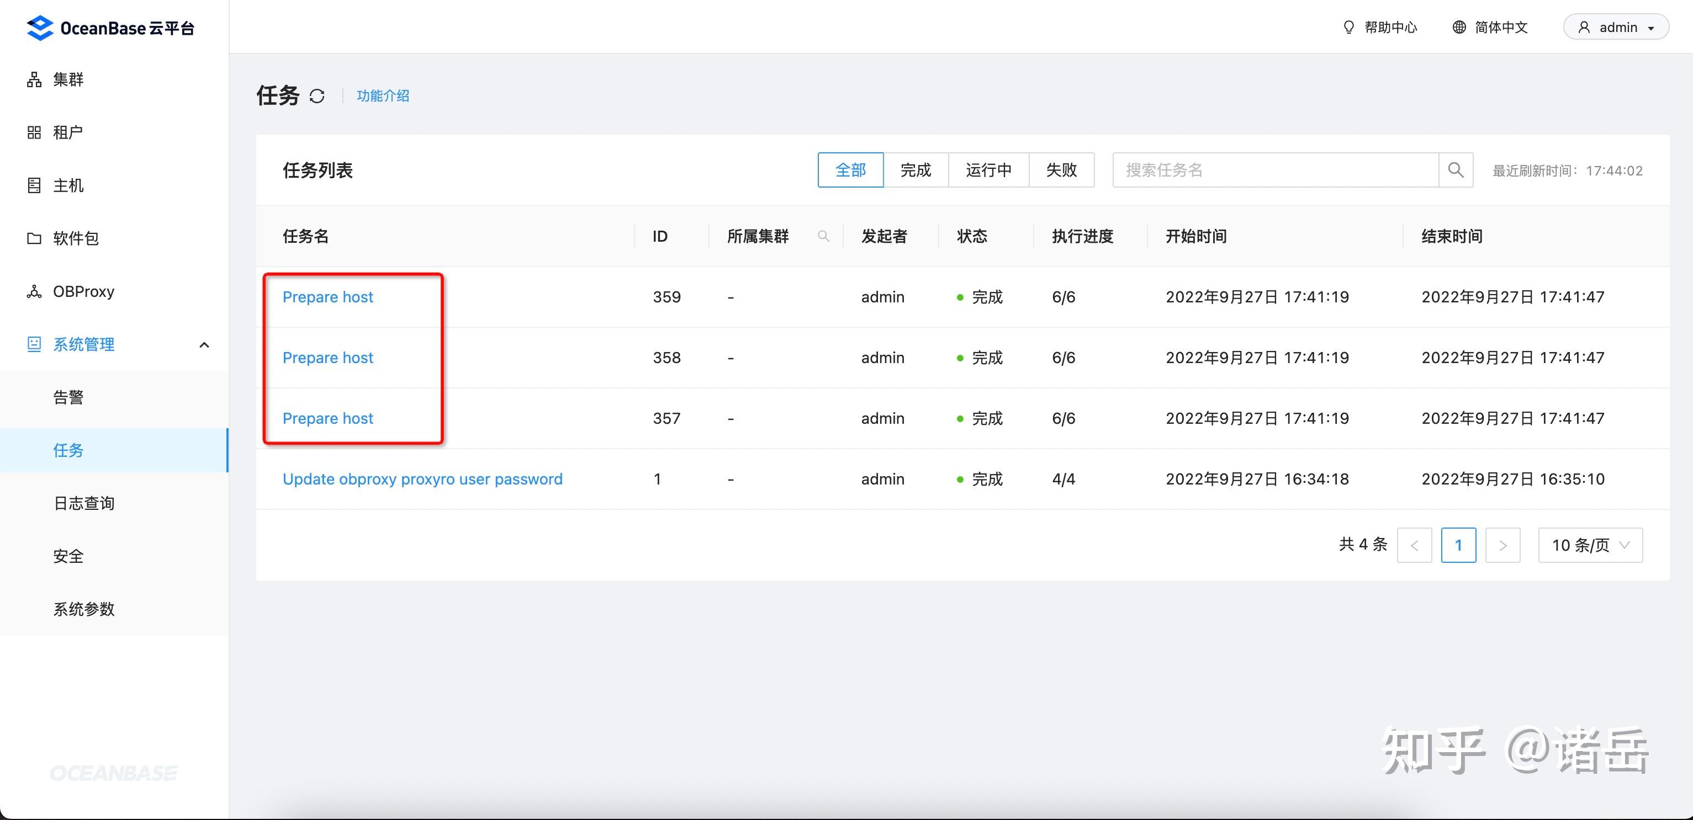Screen dimensions: 1693x820
Task: Switch to the 告警 menu item
Action: tap(68, 397)
